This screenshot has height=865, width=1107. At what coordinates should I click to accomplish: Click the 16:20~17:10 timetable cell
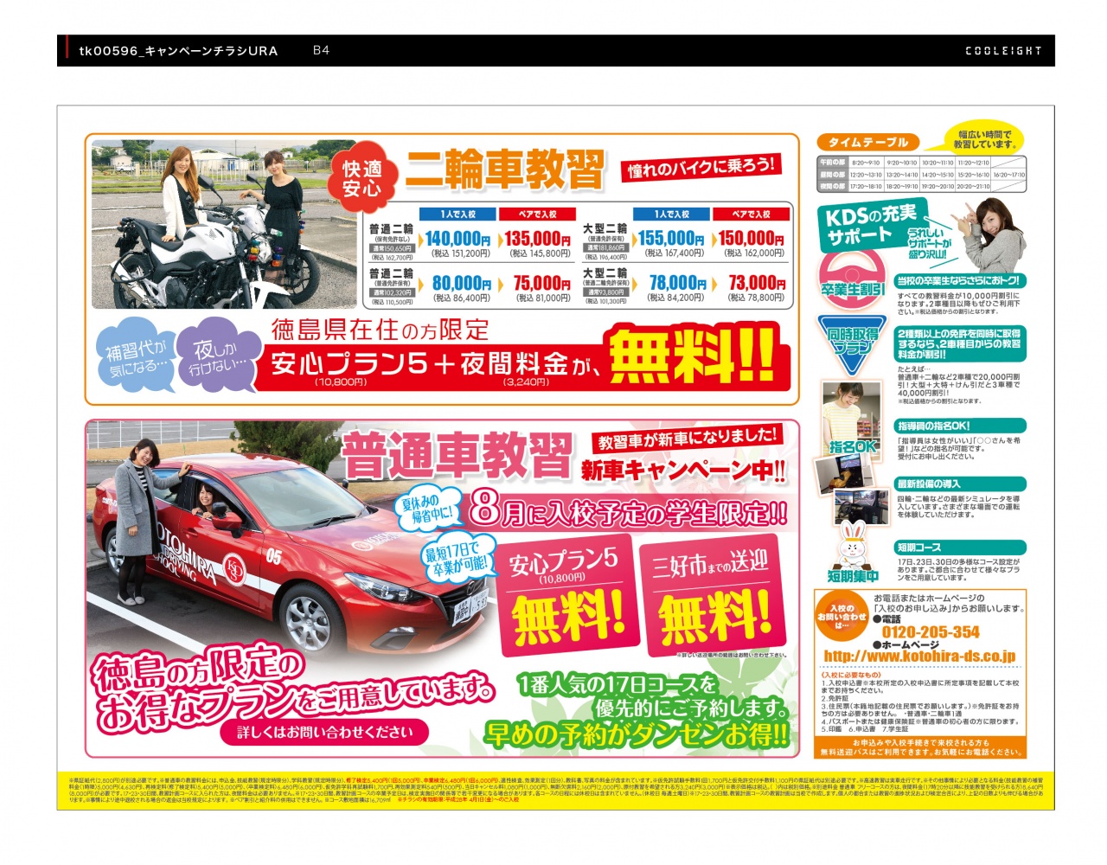click(x=1009, y=175)
